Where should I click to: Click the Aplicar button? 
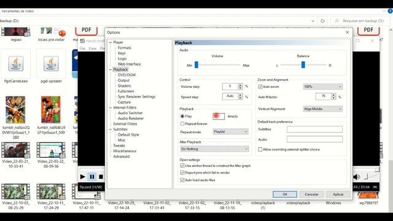338,194
